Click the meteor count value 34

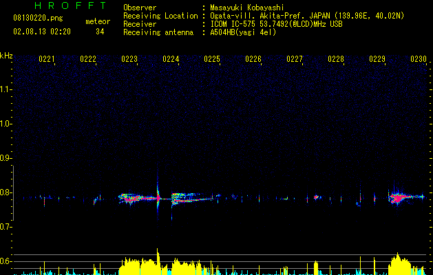100,32
